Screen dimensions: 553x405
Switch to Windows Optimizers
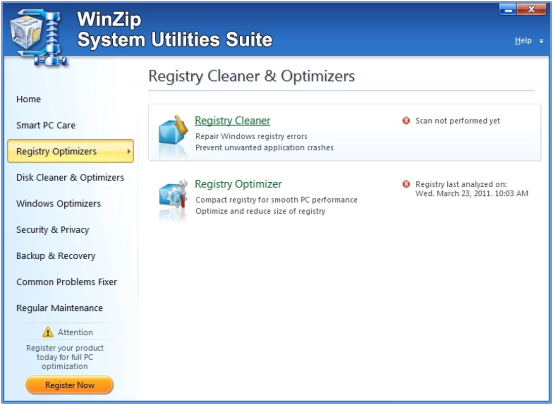coord(59,204)
